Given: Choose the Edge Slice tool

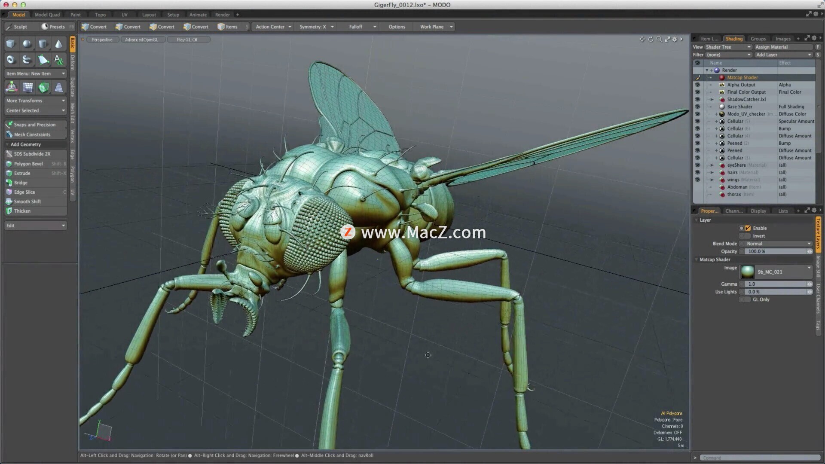Looking at the screenshot, I should click(36, 192).
